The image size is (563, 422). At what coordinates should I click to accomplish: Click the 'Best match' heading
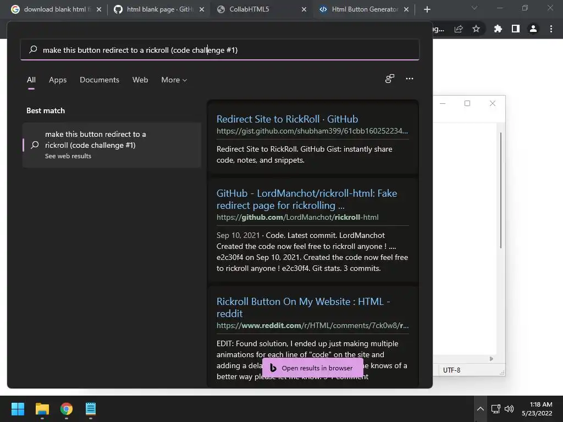click(46, 110)
